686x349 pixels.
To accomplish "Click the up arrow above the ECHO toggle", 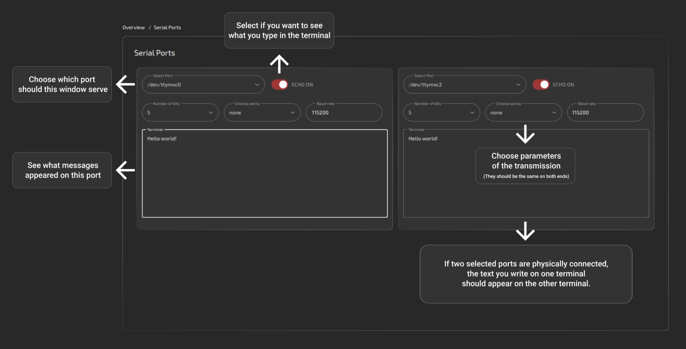I will [x=279, y=64].
